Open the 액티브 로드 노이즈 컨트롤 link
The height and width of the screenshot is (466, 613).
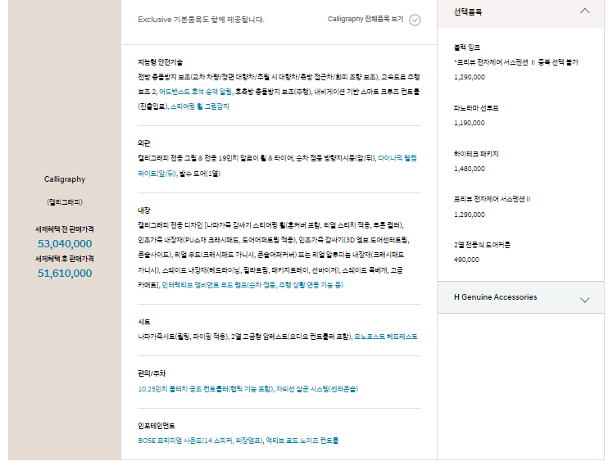coord(302,441)
